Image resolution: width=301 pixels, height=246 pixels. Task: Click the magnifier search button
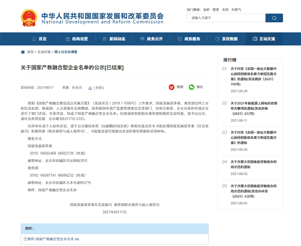click(274, 18)
